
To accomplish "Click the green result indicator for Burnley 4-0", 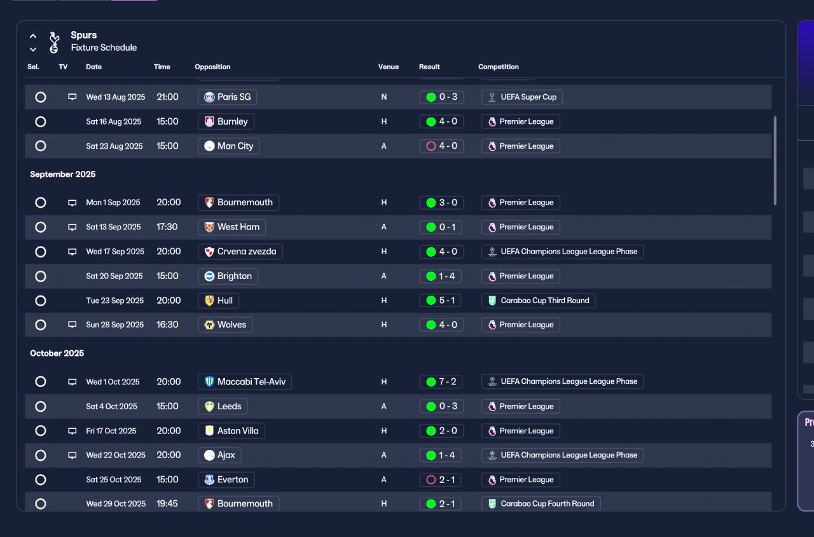I will [431, 121].
